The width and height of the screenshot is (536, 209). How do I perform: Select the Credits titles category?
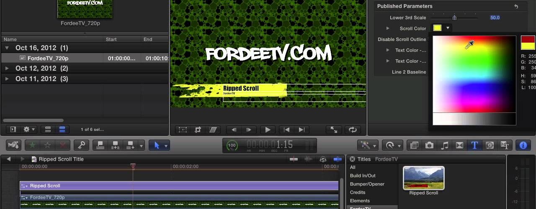358,193
